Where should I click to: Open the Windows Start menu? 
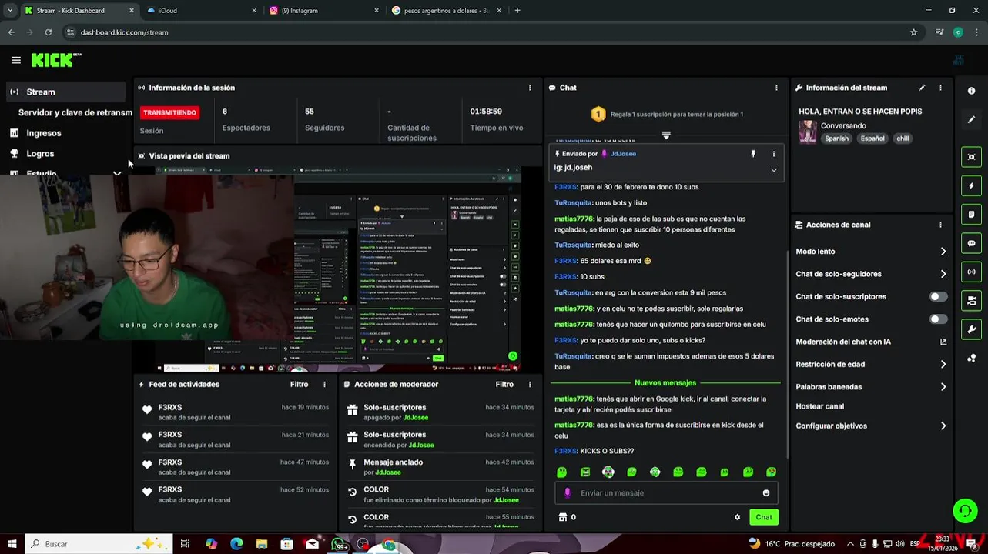pos(12,544)
